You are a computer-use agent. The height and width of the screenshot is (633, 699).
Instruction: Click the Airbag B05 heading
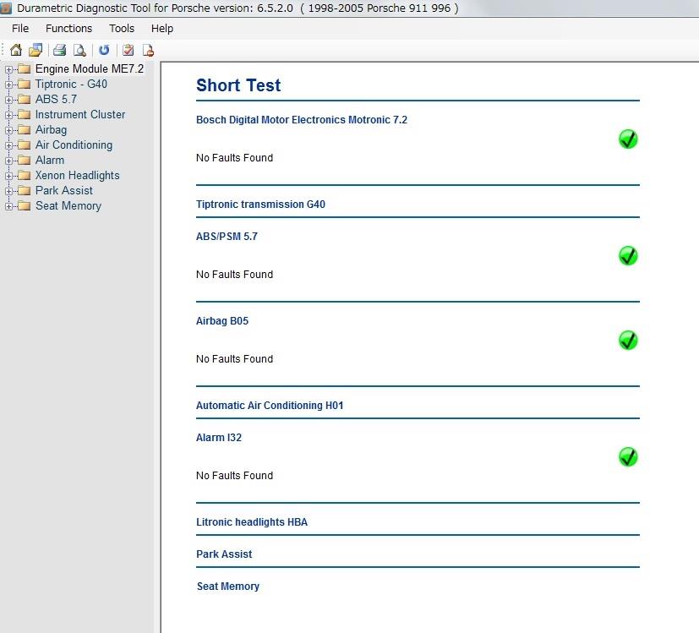222,321
